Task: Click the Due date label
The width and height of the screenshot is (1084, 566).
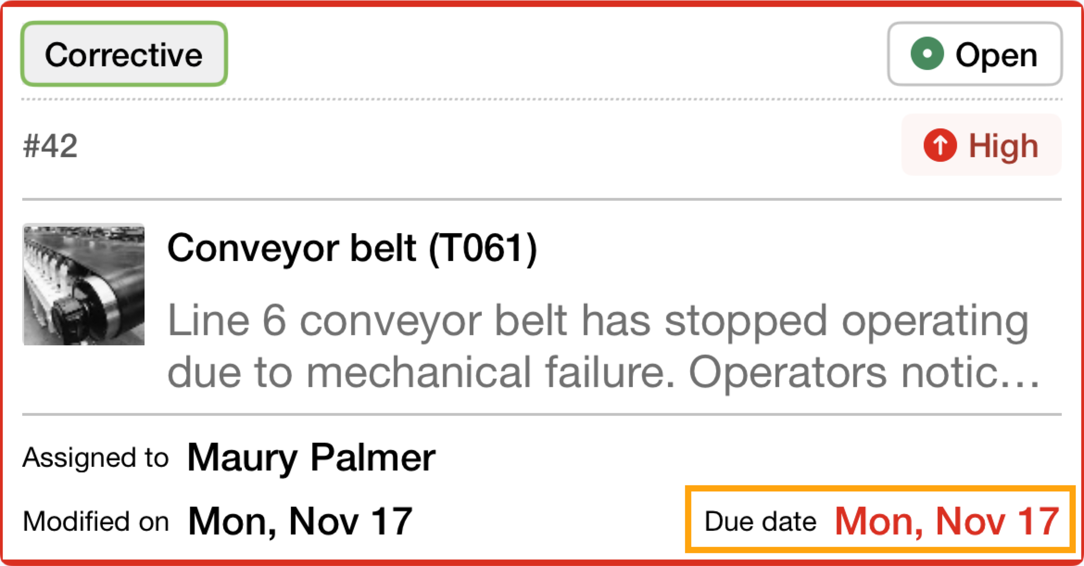Action: [x=760, y=521]
